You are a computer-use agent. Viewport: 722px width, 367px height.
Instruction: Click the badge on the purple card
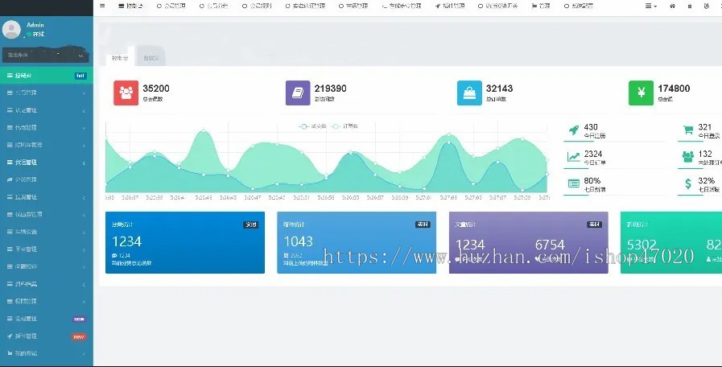(x=595, y=225)
